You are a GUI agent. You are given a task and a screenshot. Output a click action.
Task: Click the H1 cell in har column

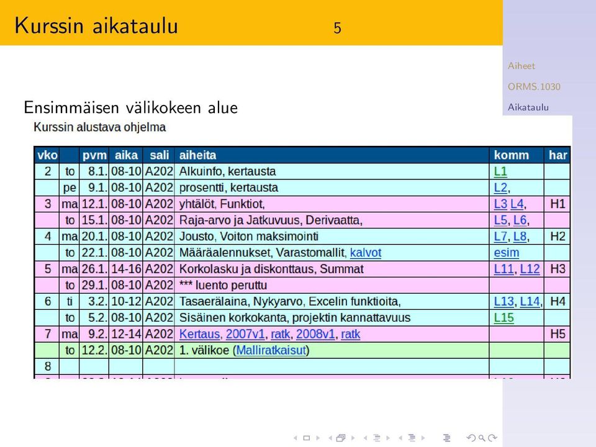[558, 204]
